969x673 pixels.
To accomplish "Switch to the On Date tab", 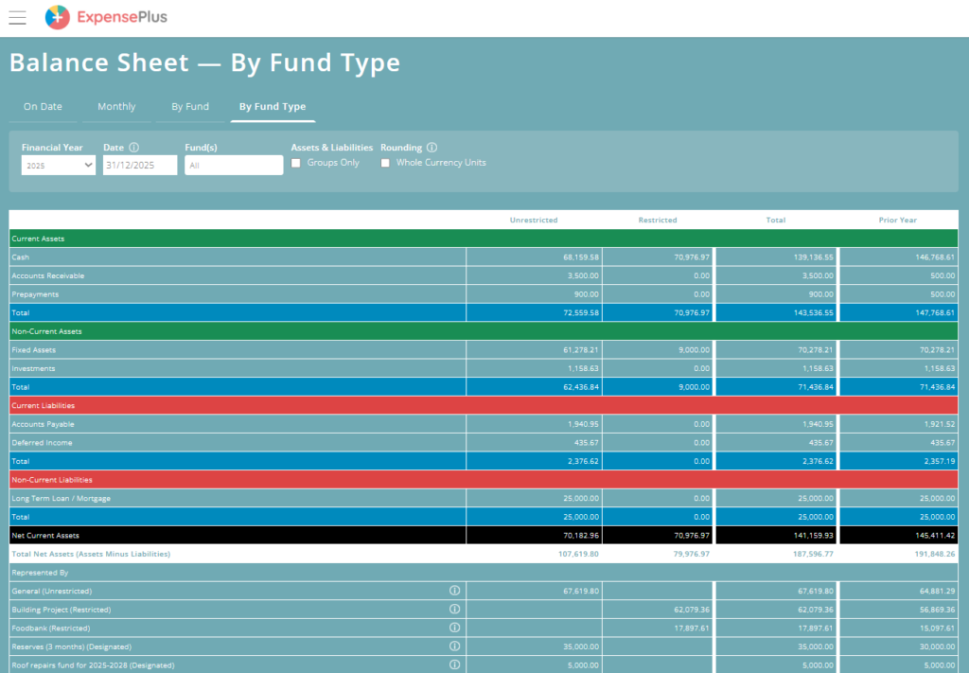I will pyautogui.click(x=44, y=107).
